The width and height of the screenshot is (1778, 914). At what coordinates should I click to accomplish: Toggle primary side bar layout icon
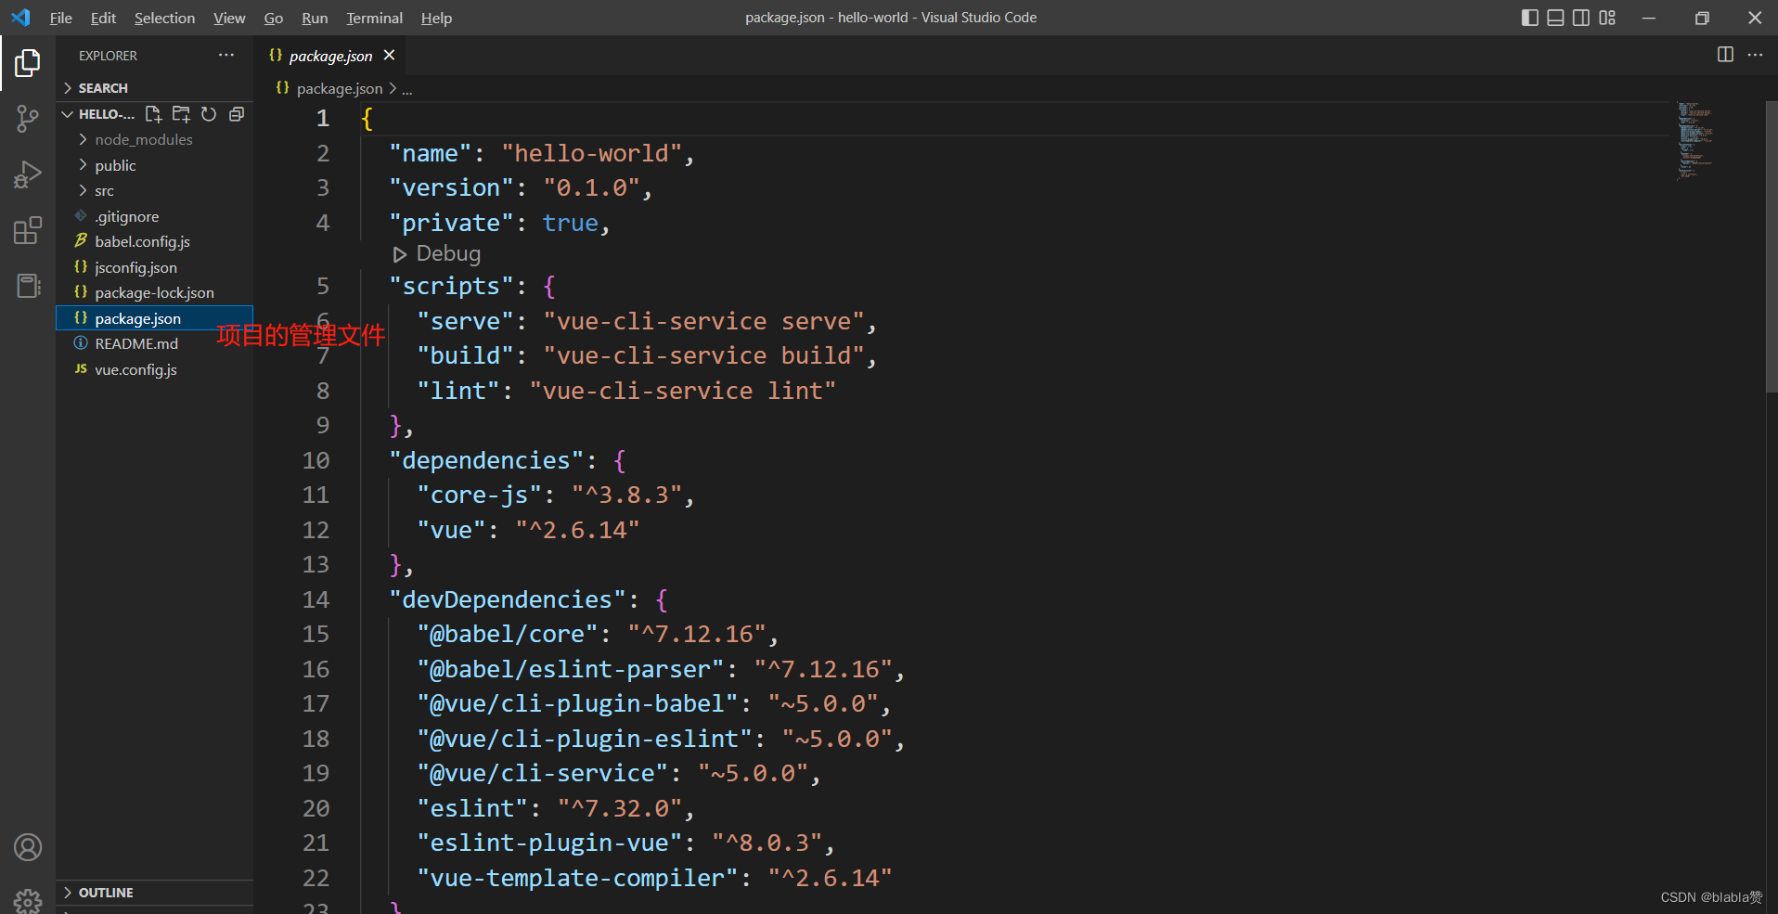coord(1530,18)
